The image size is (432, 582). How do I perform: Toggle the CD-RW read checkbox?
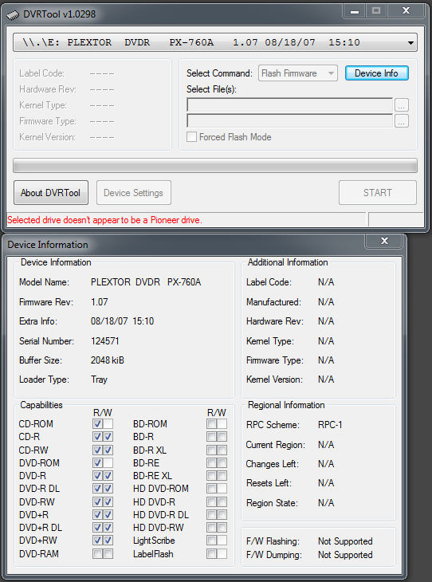click(97, 450)
